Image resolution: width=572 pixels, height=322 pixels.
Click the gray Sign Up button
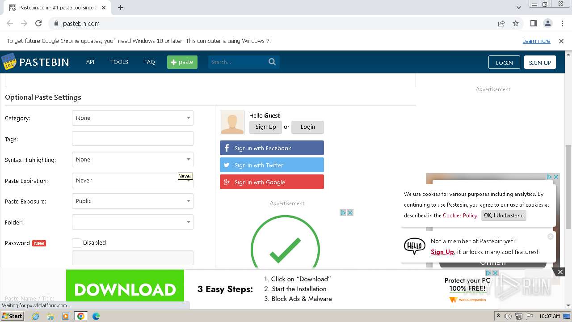[266, 127]
